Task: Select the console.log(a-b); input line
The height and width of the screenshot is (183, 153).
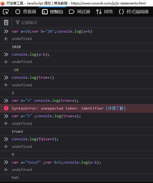Action: point(30,55)
